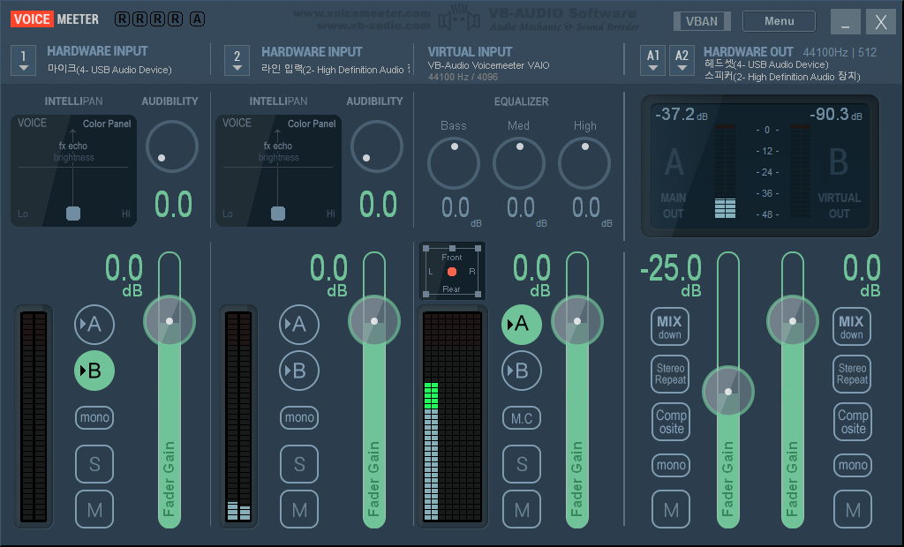Click Virtual Input fader gain knob
Viewport: 904px width, 547px height.
coord(577,321)
